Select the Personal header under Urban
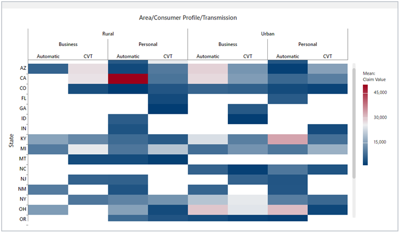This screenshot has width=400, height=233. (307, 44)
